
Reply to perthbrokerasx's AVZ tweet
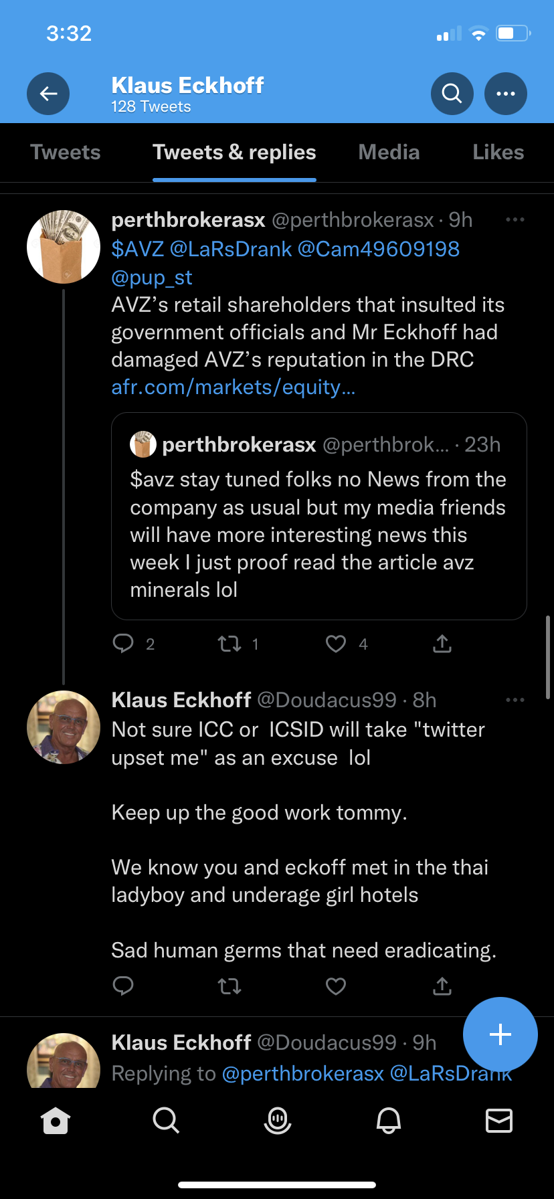123,644
